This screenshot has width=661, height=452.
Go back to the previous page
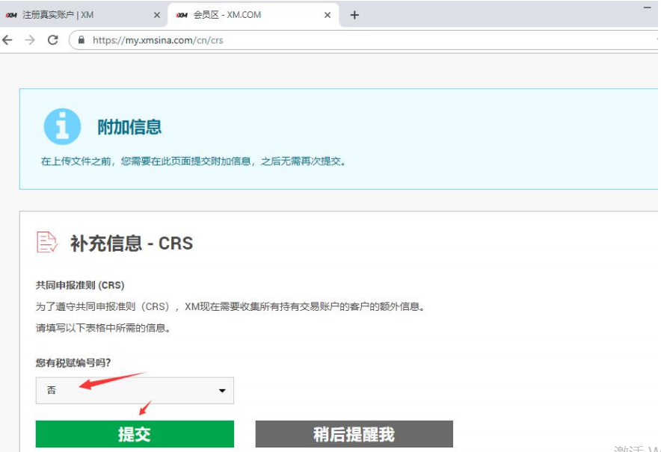point(8,40)
